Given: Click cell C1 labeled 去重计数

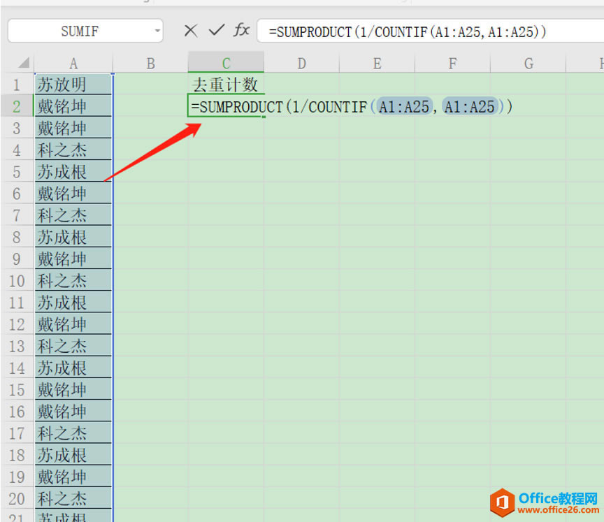Looking at the screenshot, I should click(226, 85).
